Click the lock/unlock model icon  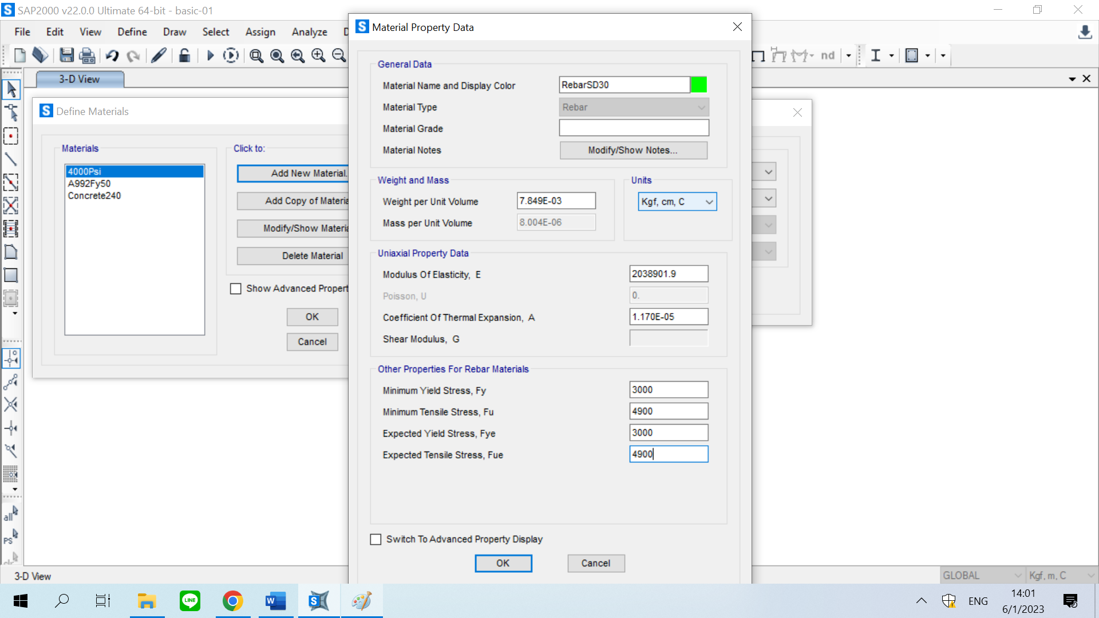(x=184, y=56)
